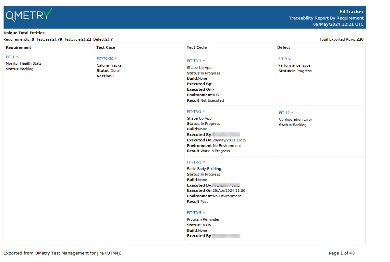Image resolution: width=390 pixels, height=262 pixels.
Task: Open the FIT-TR-1 link executed on 20/May/2021
Action: point(194,111)
